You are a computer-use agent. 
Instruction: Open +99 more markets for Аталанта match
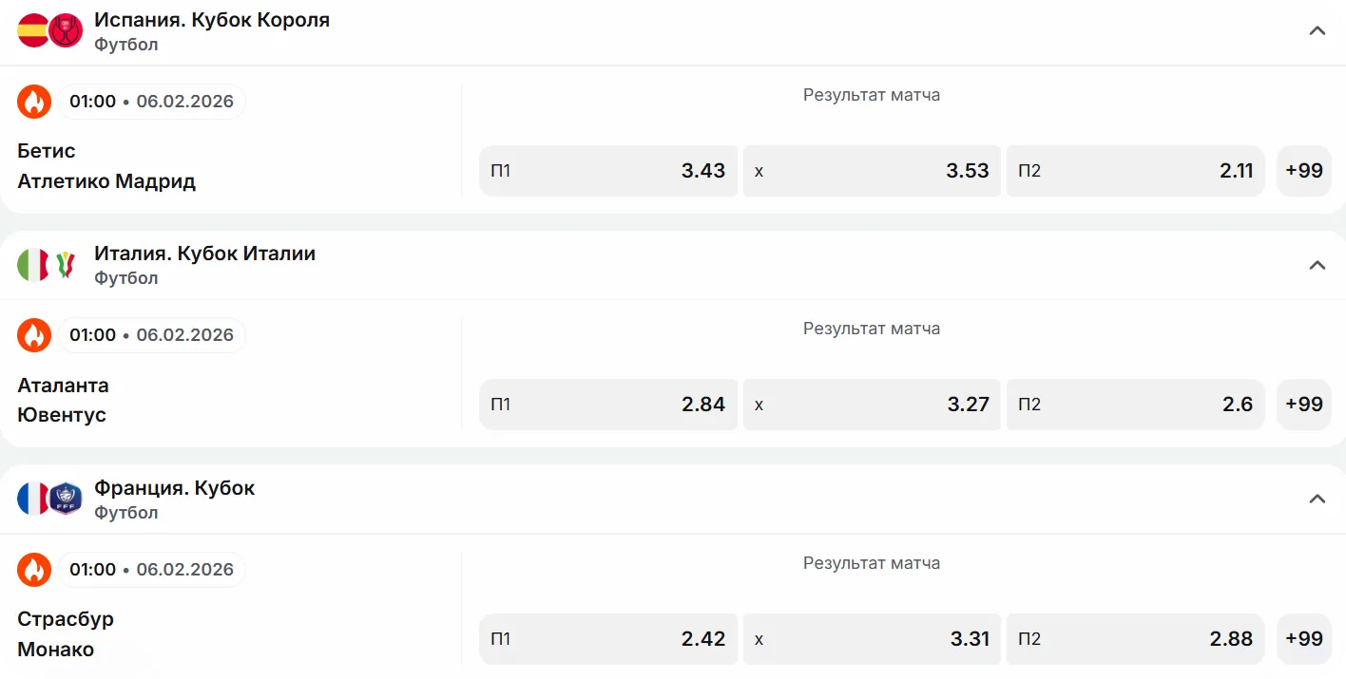[1303, 405]
